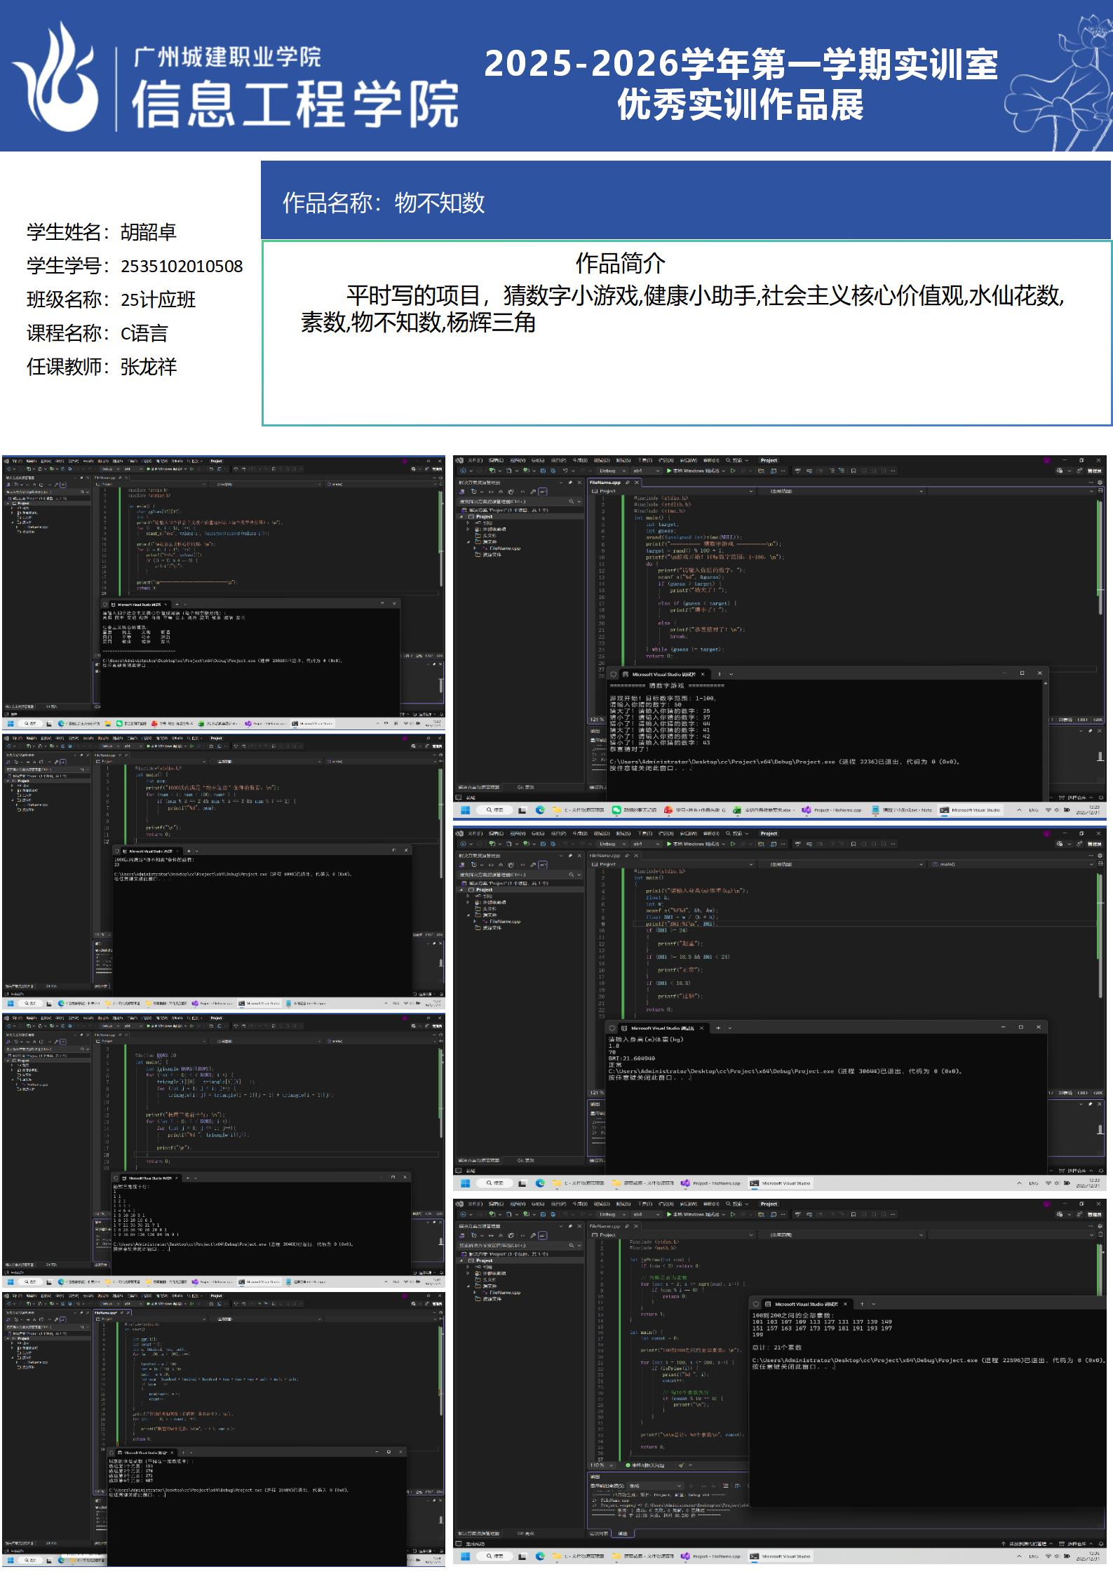1113x1574 pixels.
Task: Expand 引用 node in prime-number Solution Explorer
Action: [468, 1266]
